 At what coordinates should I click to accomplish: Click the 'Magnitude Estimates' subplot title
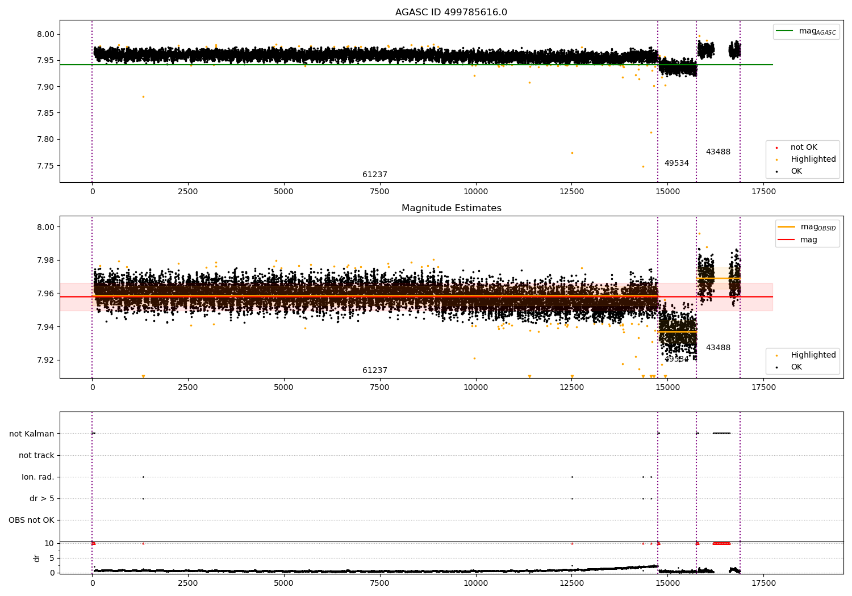tap(452, 208)
